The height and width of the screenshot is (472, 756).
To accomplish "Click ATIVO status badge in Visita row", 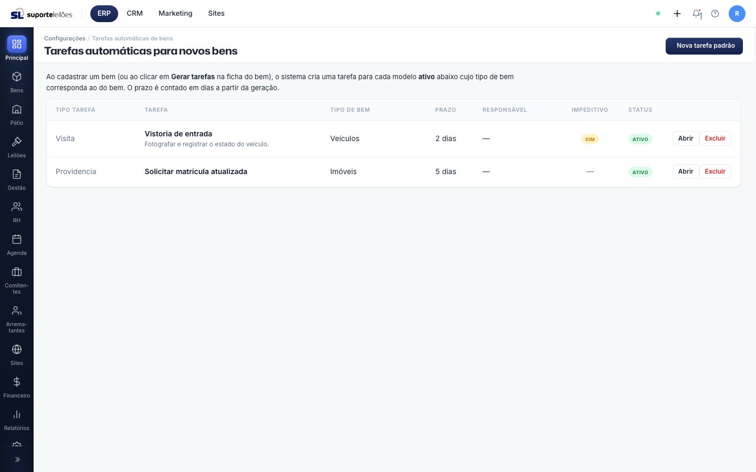I will pos(640,139).
